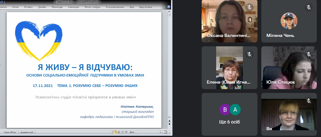Open the quick access toolbar customize dropdown
Screen dimensions: 321x137
(5, 2)
